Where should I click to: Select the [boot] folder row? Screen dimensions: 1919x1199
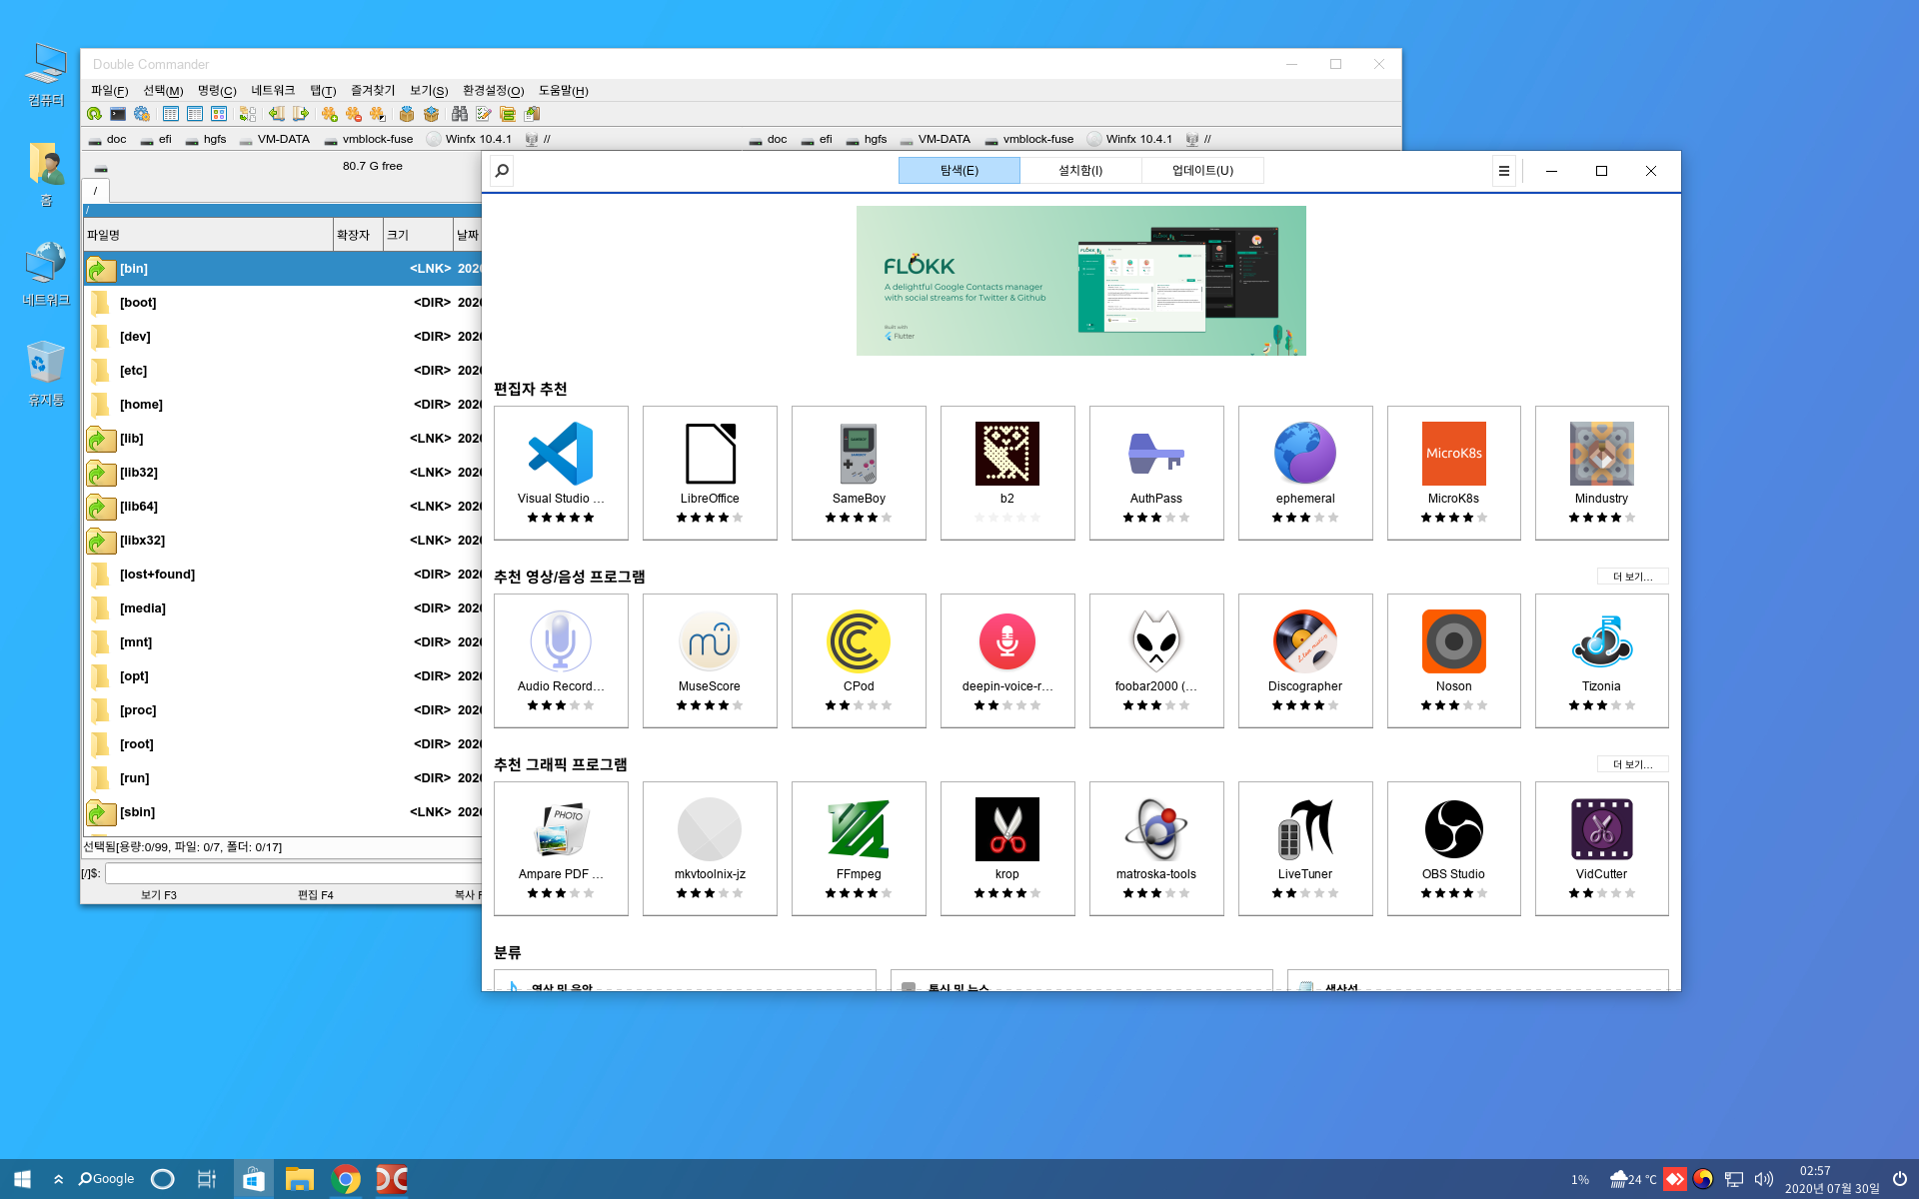283,303
